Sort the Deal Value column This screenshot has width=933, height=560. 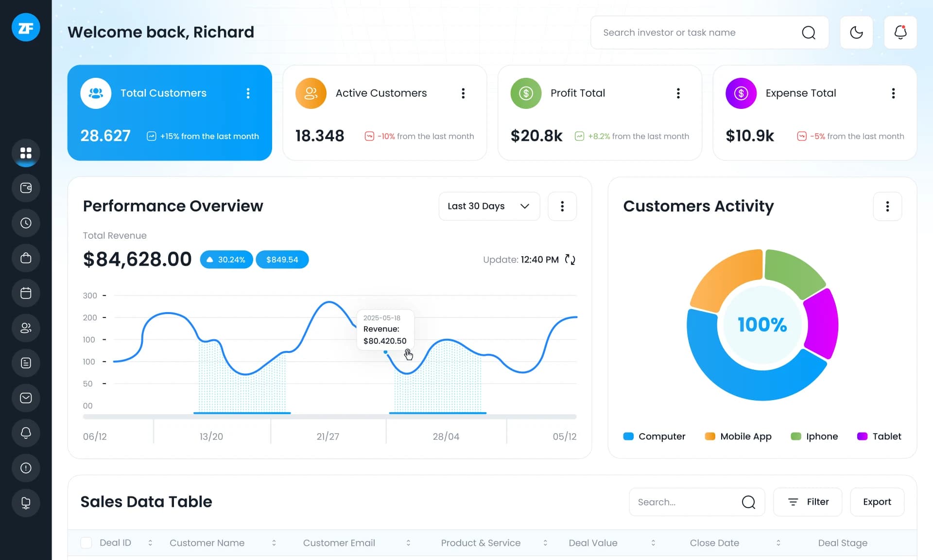653,542
